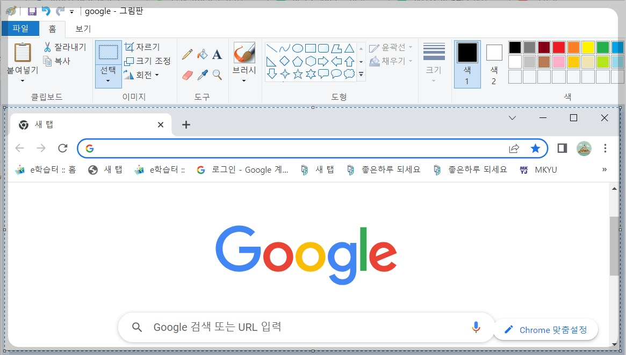
Task: Open the 브러시 dropdown arrow
Action: (x=244, y=81)
